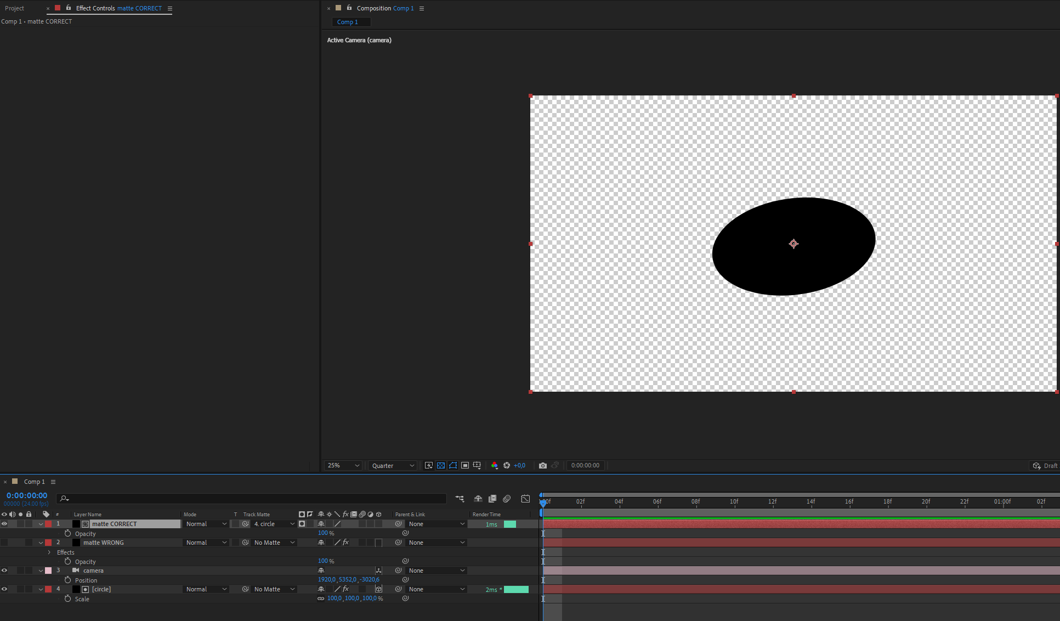Expand the Effects group under matte WRONG
The width and height of the screenshot is (1060, 621).
(x=49, y=552)
